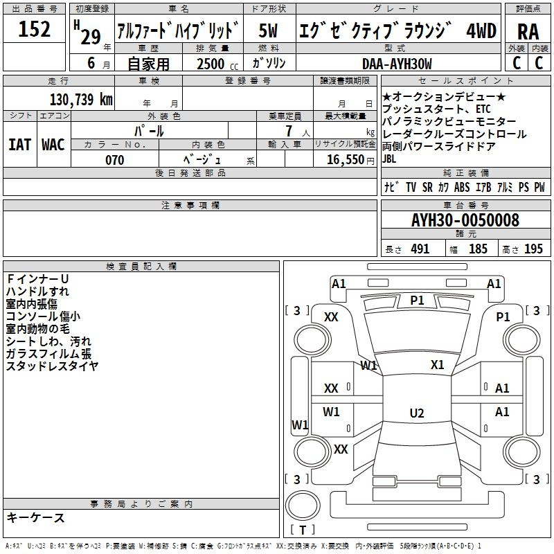Select vehicle history 自家用
Viewport: 554px width, 554px height.
[x=148, y=64]
